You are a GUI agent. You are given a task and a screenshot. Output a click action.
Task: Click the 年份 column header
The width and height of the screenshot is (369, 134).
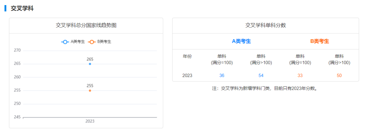pos(187,56)
